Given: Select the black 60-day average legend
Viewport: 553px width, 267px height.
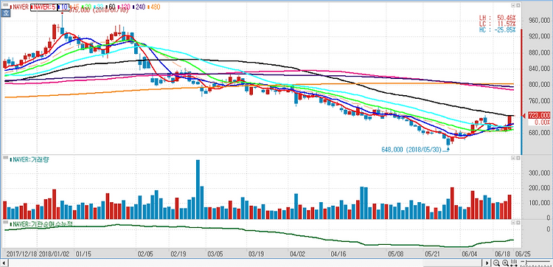Looking at the screenshot, I should click(x=111, y=7).
